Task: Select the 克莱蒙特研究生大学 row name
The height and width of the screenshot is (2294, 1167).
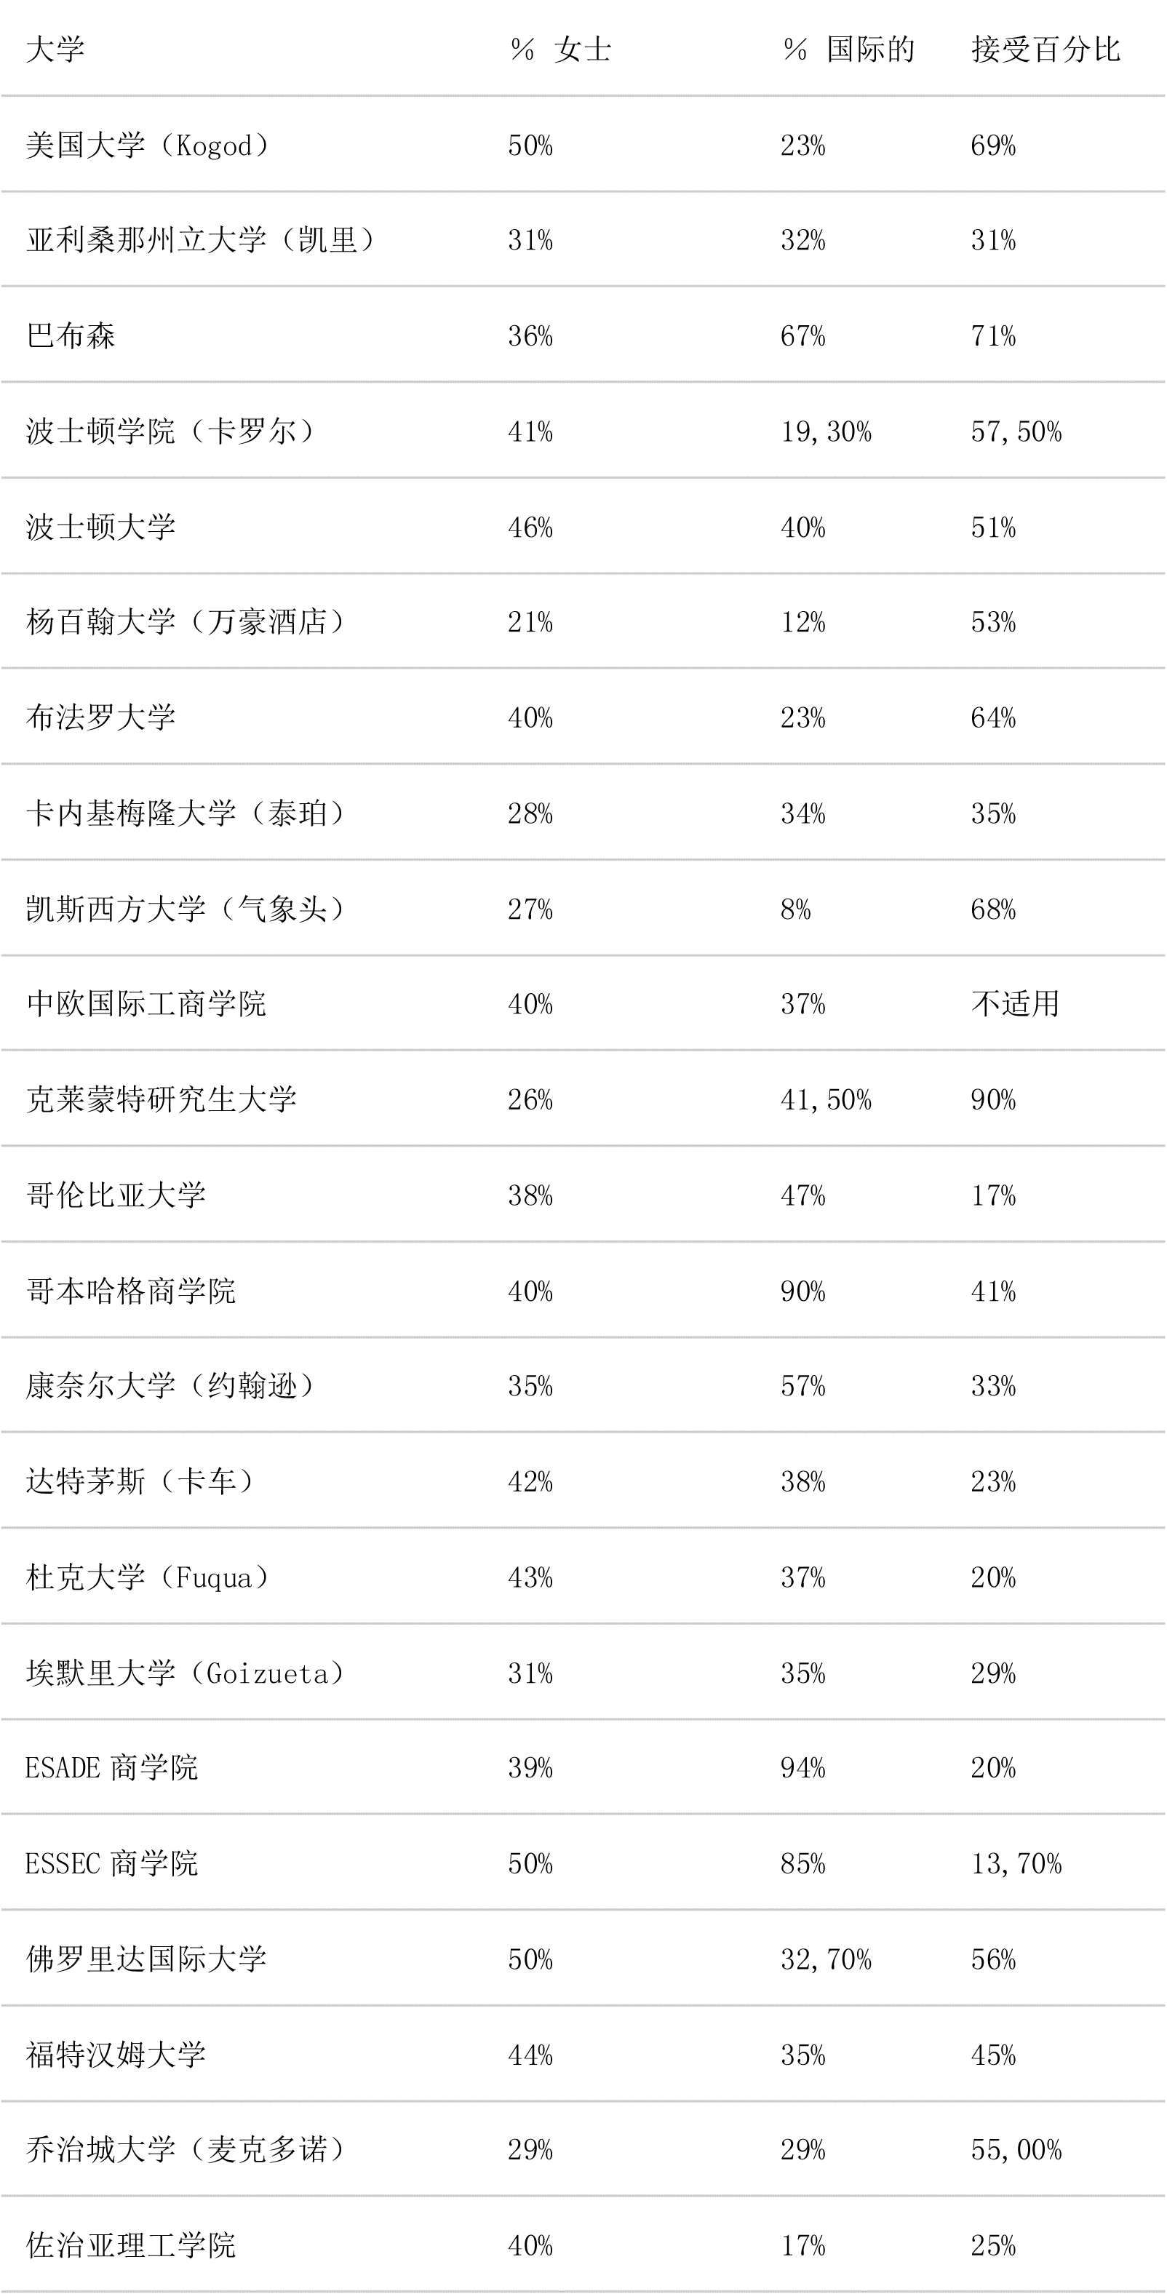Action: click(x=162, y=1100)
